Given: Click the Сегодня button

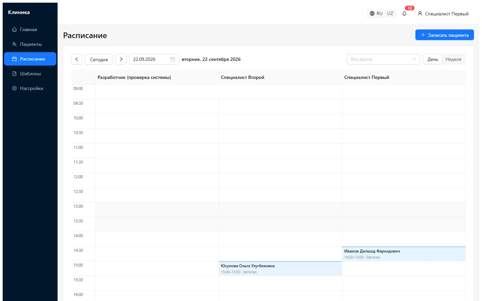Looking at the screenshot, I should point(99,59).
